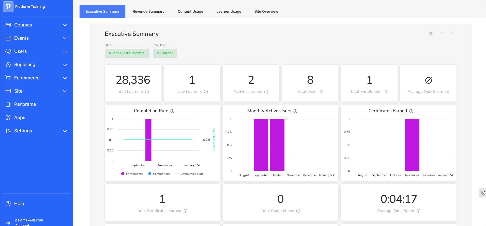
Task: Click the Panorama icon in sidebar
Action: tap(8, 104)
